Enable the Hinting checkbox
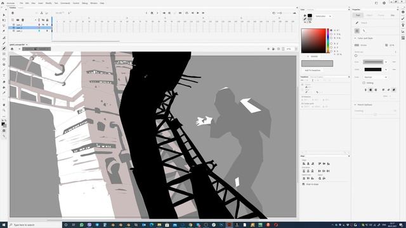This screenshot has height=228, width=406. pos(363,83)
